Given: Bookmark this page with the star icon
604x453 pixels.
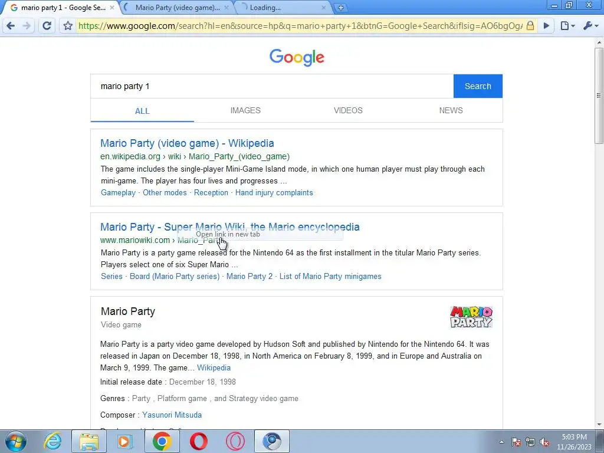Looking at the screenshot, I should [68, 26].
